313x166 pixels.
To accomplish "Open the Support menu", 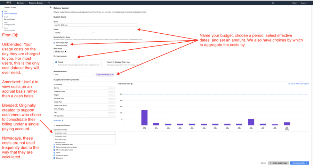I will coord(304,3).
